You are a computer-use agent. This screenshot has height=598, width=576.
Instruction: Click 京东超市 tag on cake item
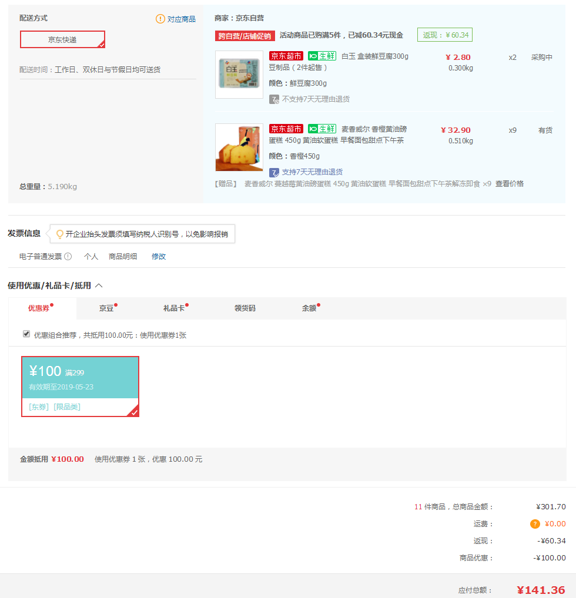(x=286, y=129)
